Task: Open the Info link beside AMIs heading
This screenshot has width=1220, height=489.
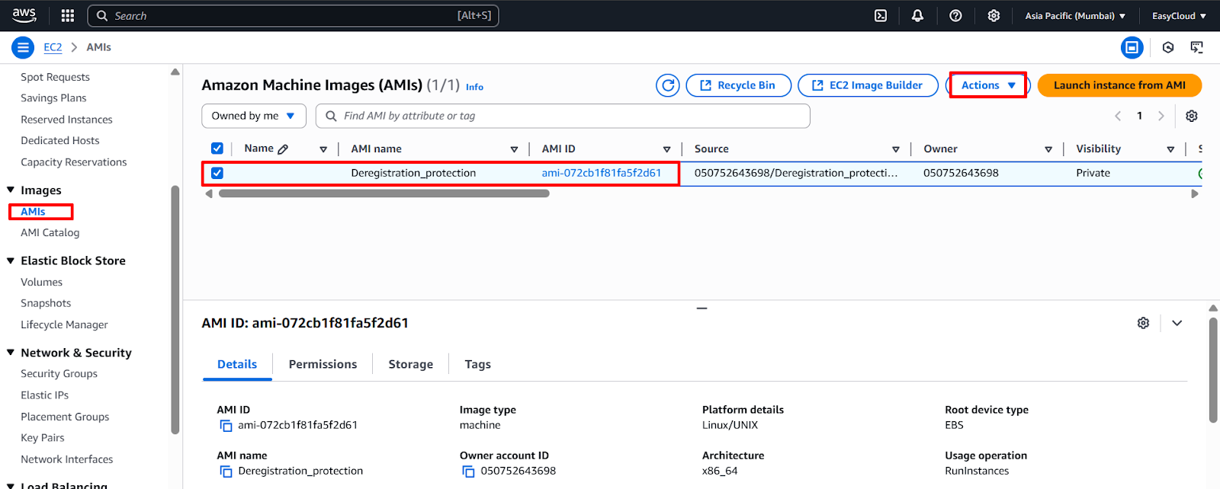Action: 474,87
